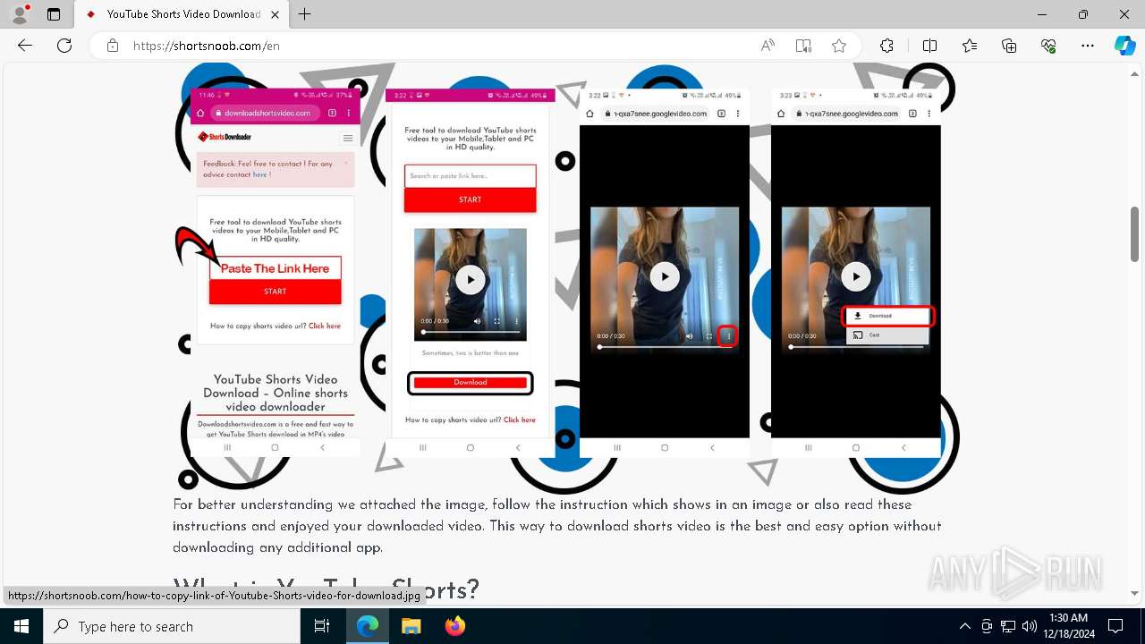The width and height of the screenshot is (1145, 644).
Task: Click the Edge icon on the taskbar
Action: 368,626
